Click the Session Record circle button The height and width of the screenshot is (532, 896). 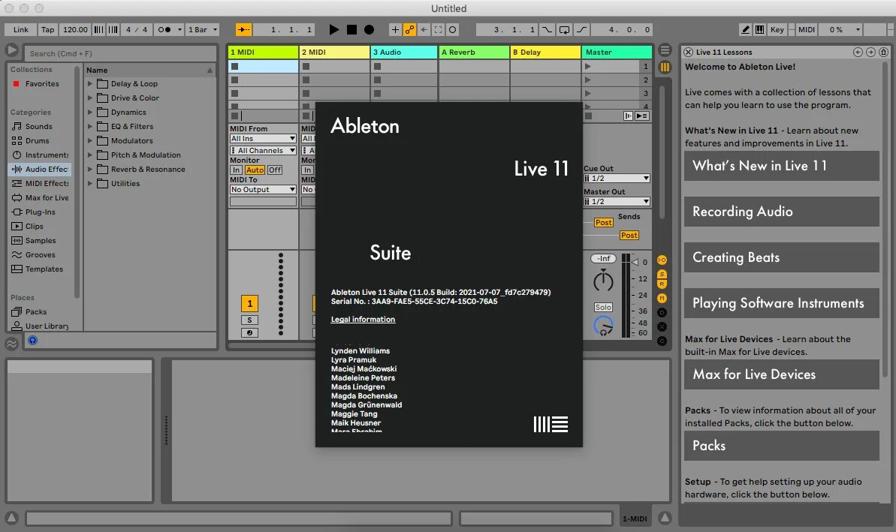pyautogui.click(x=453, y=30)
